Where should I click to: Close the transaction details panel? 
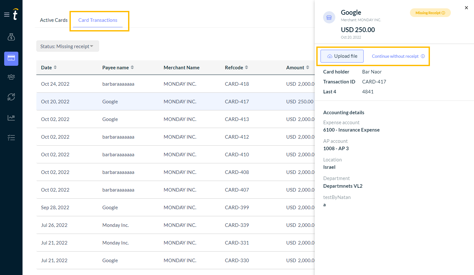(x=466, y=8)
